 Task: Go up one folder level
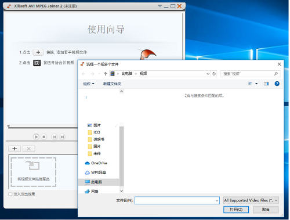106,74
